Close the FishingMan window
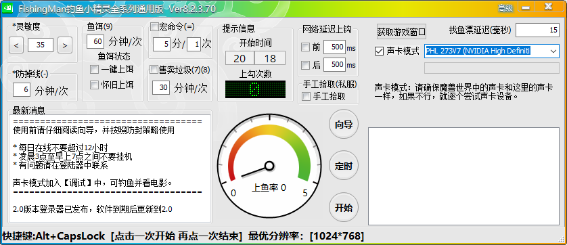 pyautogui.click(x=549, y=7)
